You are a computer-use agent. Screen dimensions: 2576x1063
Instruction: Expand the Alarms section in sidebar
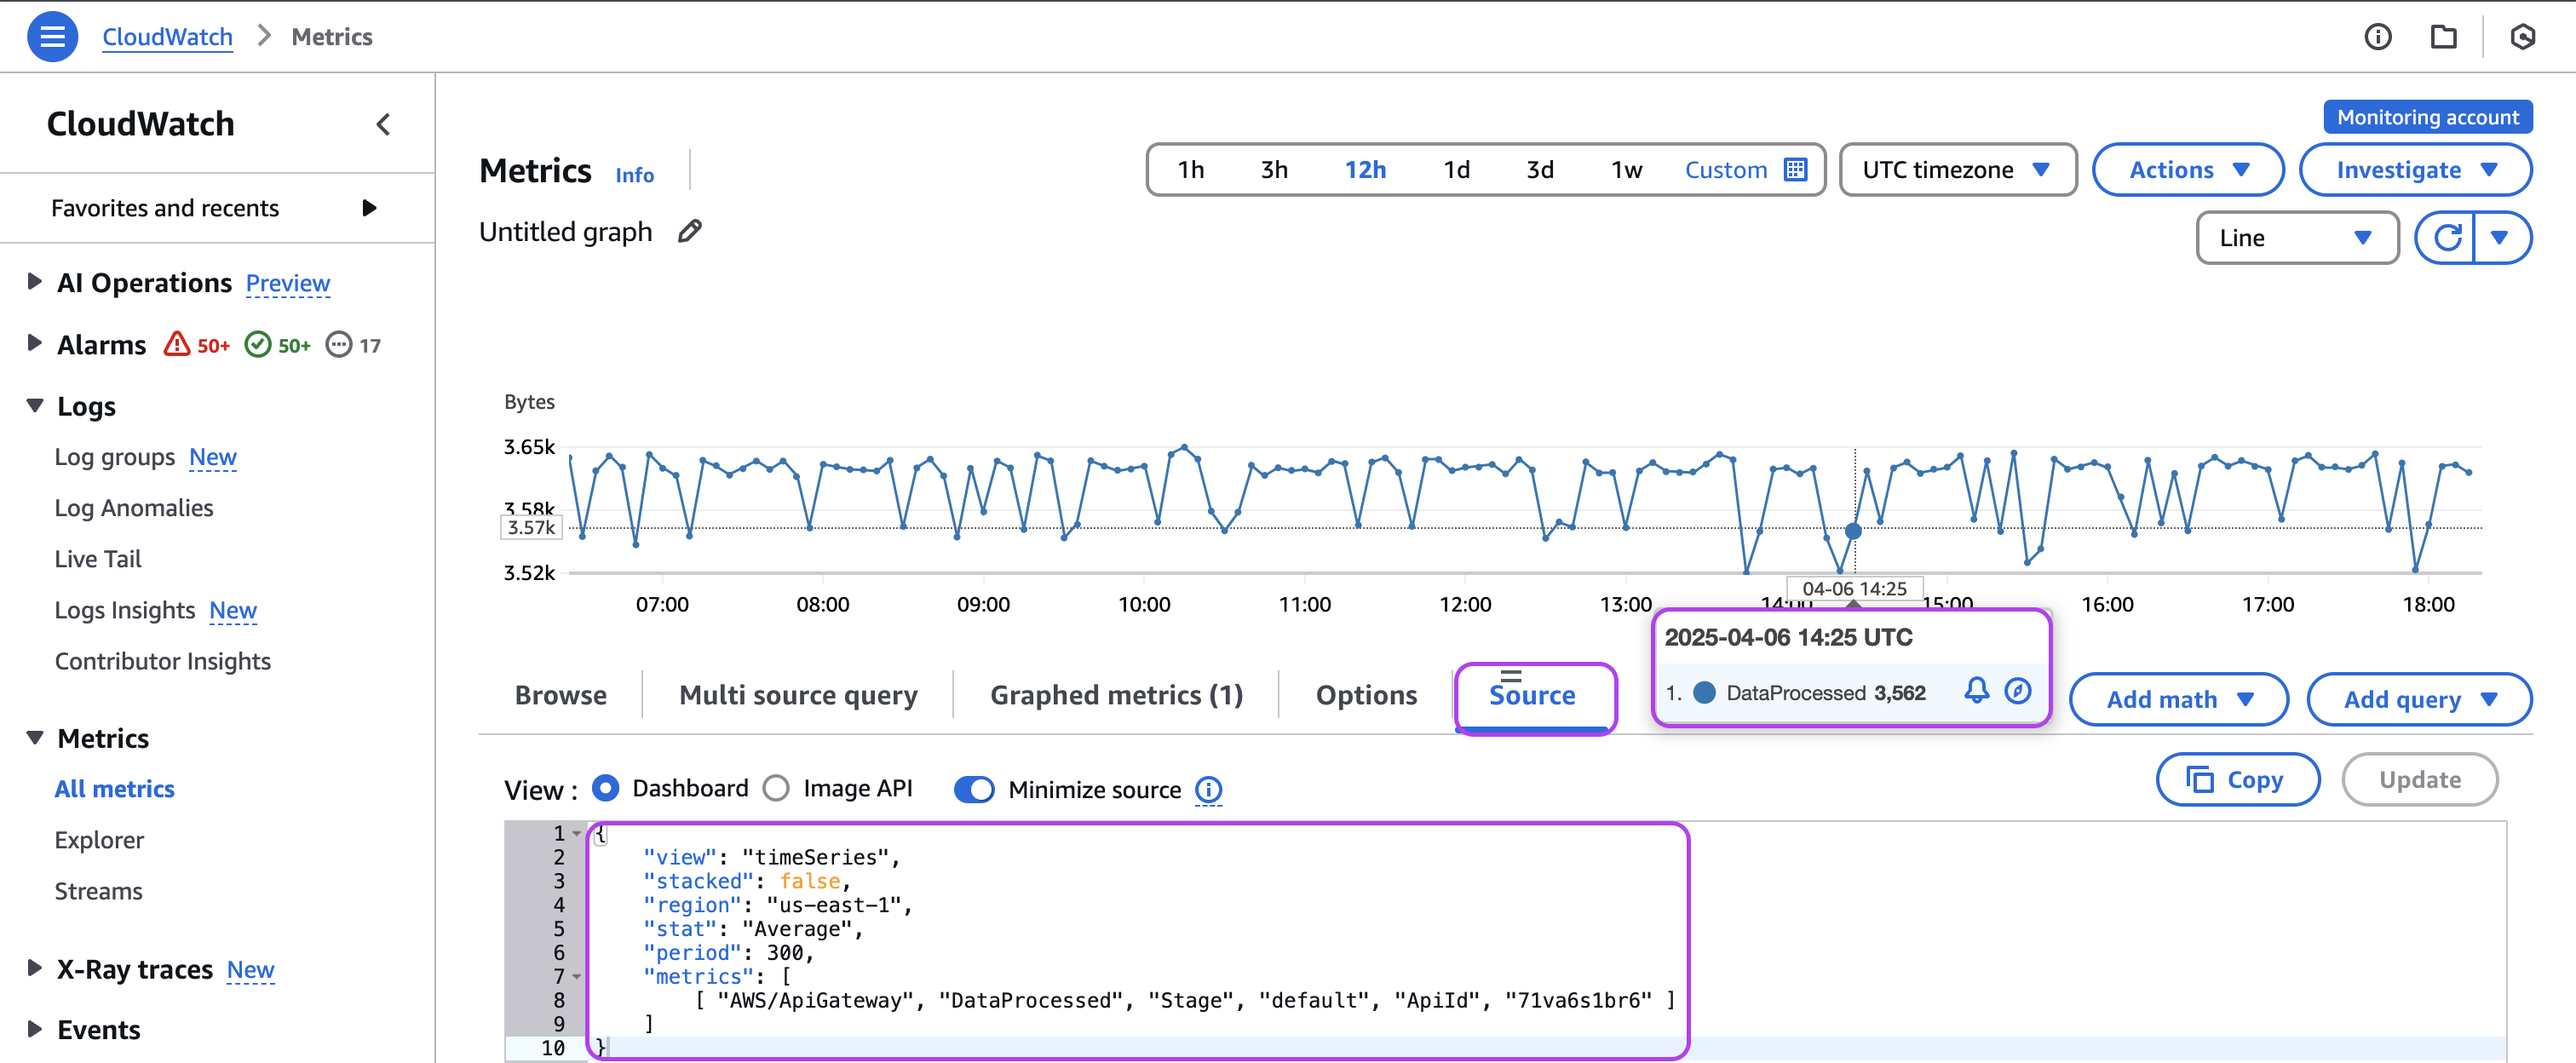(x=35, y=344)
